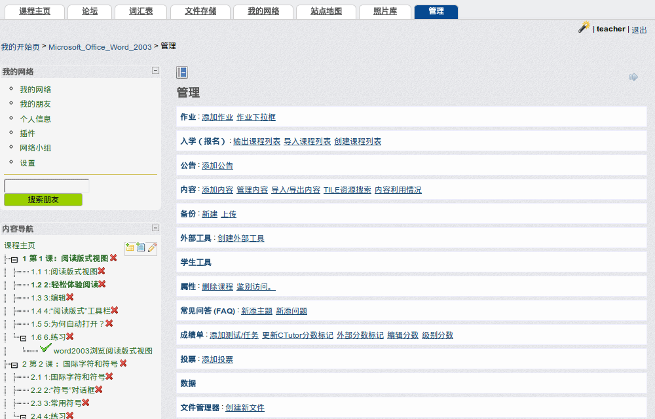The image size is (655, 419).
Task: Open the 照片库 tab
Action: click(x=384, y=11)
